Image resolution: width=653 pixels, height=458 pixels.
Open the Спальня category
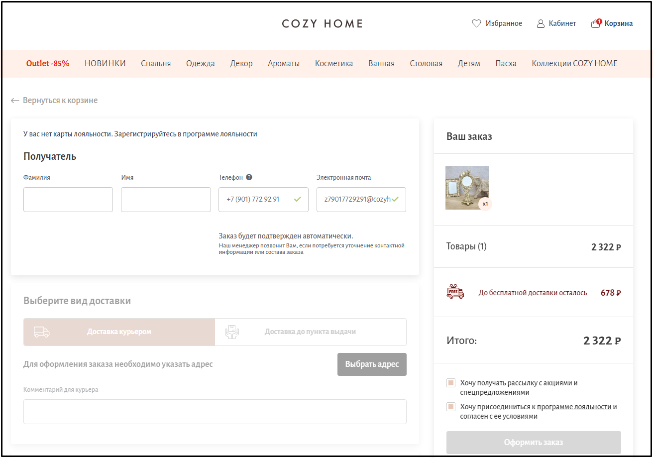click(156, 63)
